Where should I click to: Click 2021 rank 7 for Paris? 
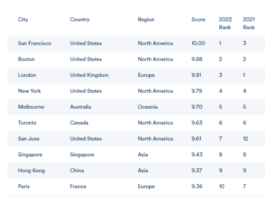tap(244, 186)
